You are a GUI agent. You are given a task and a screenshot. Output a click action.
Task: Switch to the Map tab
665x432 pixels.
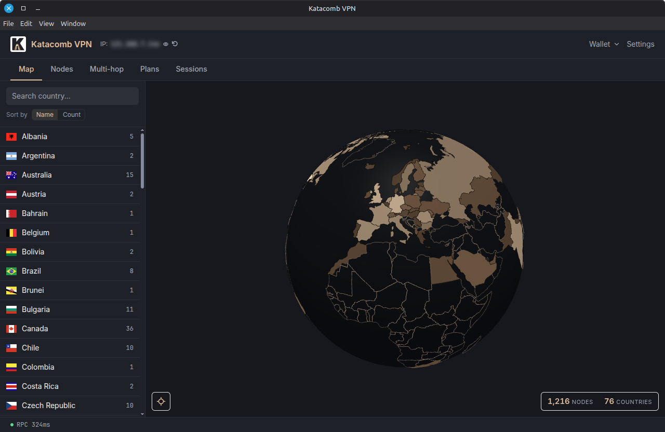click(26, 69)
